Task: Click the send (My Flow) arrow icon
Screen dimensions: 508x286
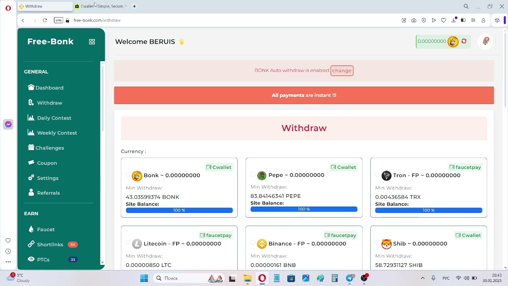Action: [434, 20]
